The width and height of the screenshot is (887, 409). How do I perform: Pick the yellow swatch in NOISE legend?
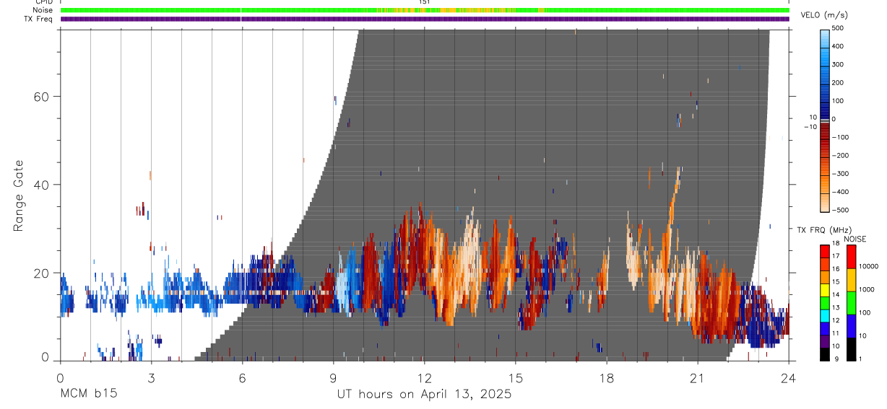[x=851, y=280]
